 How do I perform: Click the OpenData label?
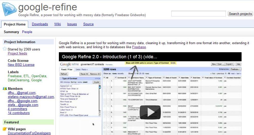(x=39, y=76)
